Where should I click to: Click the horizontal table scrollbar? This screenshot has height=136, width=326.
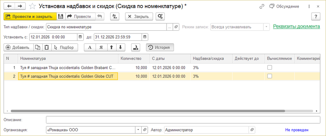148,111
